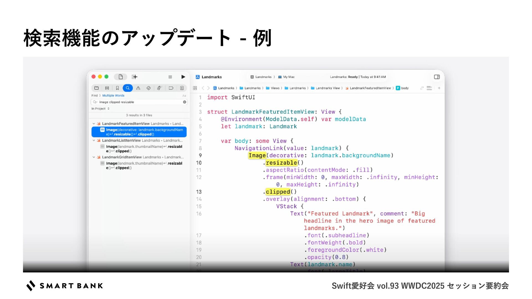Open the Breakpoint navigator tag icon
Image resolution: width=532 pixels, height=299 pixels.
click(171, 88)
